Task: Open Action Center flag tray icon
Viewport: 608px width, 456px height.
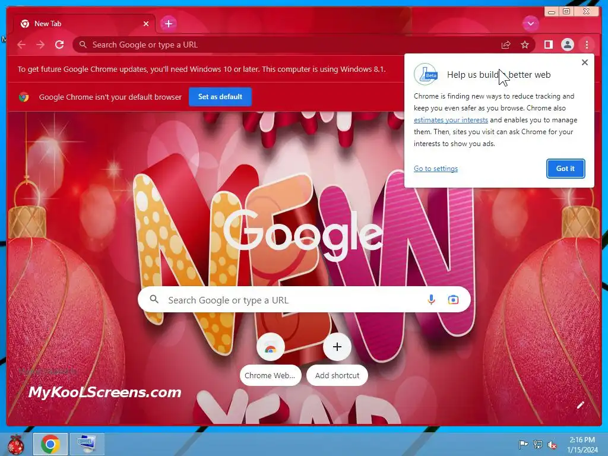Action: (x=522, y=444)
